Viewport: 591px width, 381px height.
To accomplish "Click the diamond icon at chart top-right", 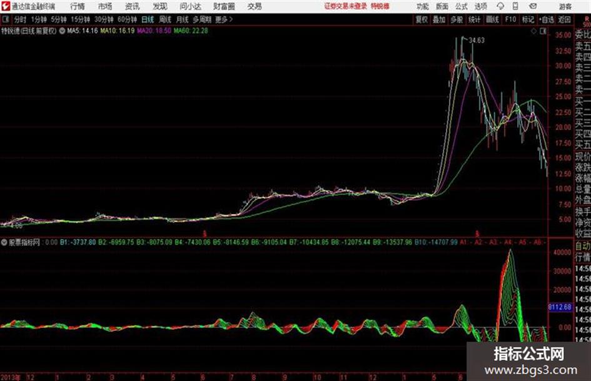I will point(533,31).
